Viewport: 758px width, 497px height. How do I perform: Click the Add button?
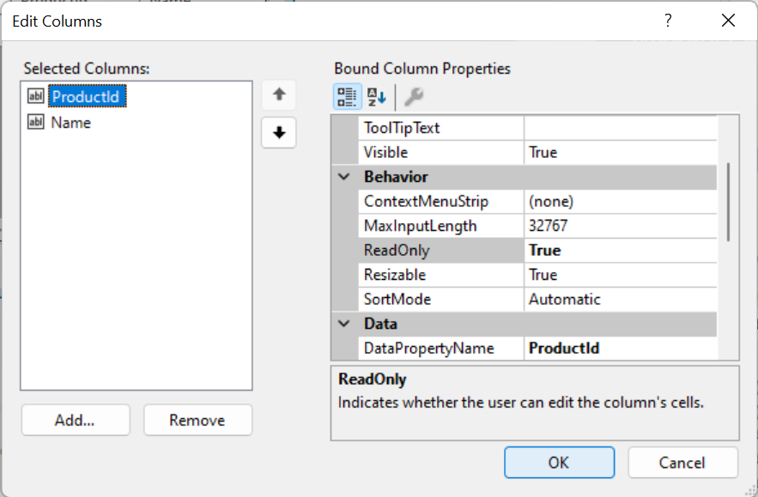coord(75,420)
